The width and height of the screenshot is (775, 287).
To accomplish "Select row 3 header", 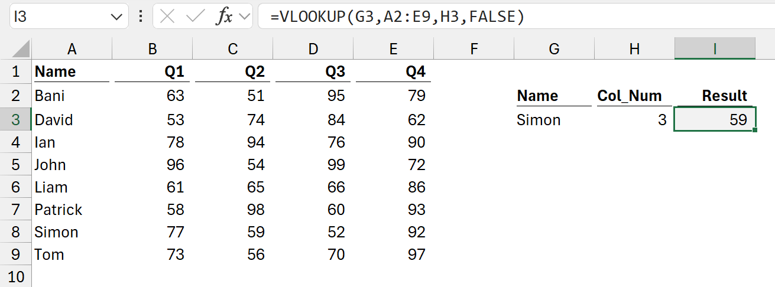I will 15,120.
